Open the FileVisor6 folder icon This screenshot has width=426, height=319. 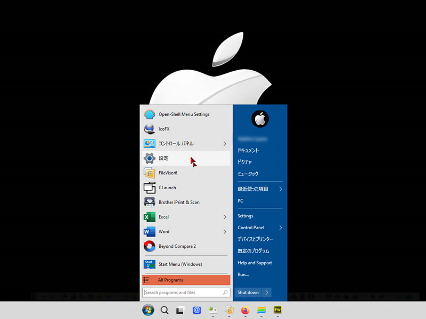coord(150,173)
